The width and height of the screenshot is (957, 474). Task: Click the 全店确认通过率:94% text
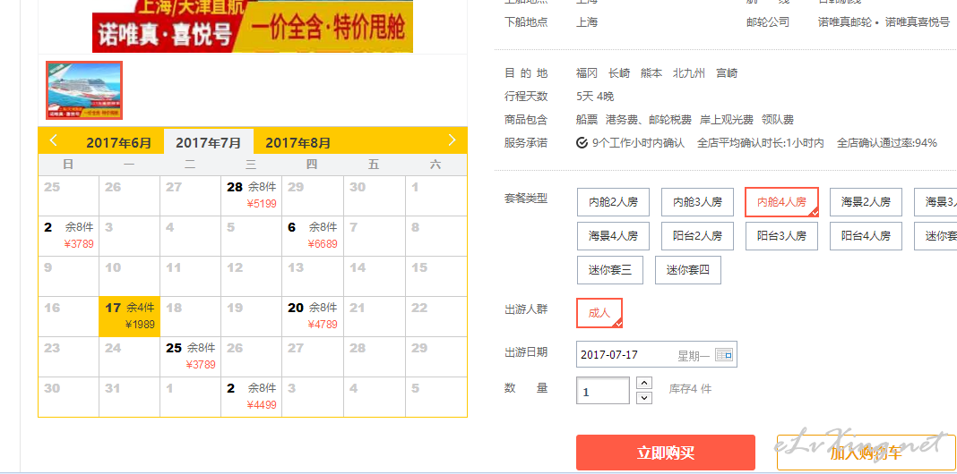[x=887, y=143]
